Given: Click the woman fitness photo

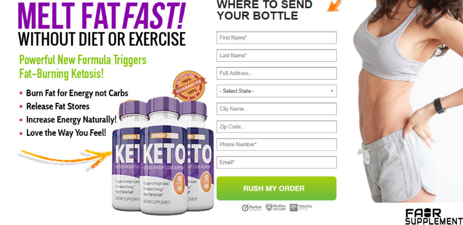Looking at the screenshot, I should [408, 101].
